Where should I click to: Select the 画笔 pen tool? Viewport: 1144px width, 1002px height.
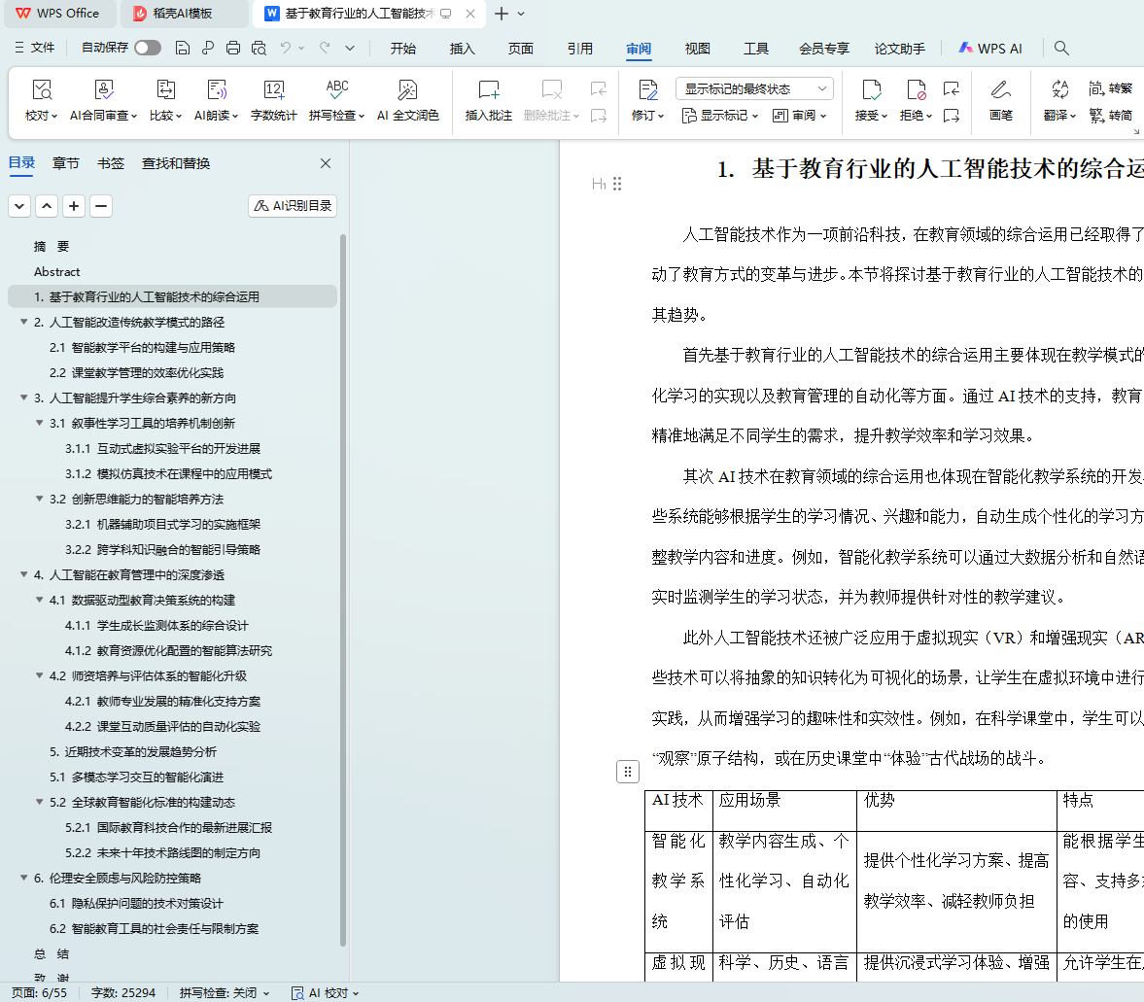coord(1000,90)
